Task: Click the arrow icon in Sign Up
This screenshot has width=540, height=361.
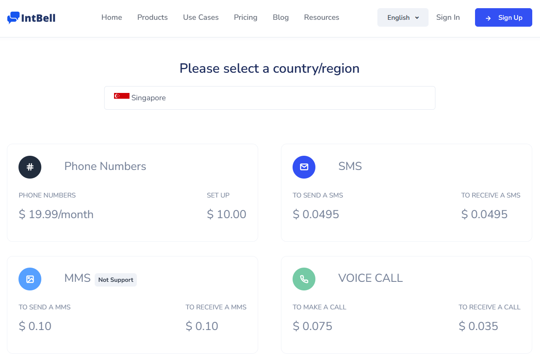Action: 488,18
